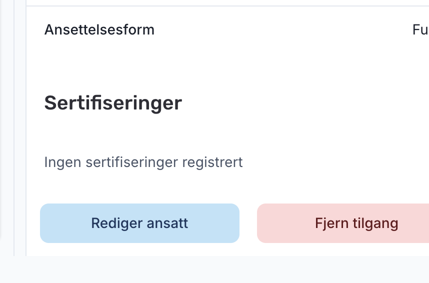Click the truncated Ansettelsesform value "Fu"
The width and height of the screenshot is (429, 283).
click(420, 30)
